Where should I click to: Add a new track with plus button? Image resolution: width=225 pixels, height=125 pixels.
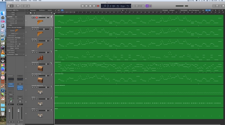point(27,13)
